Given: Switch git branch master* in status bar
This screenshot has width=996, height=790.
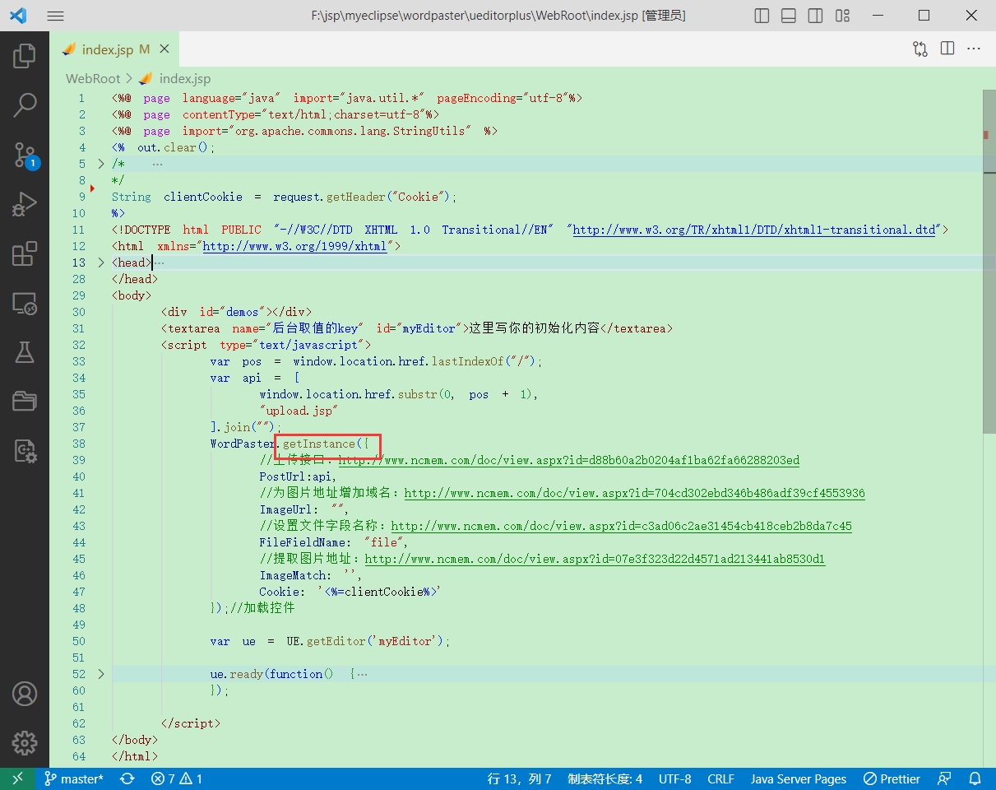Looking at the screenshot, I should pyautogui.click(x=74, y=778).
